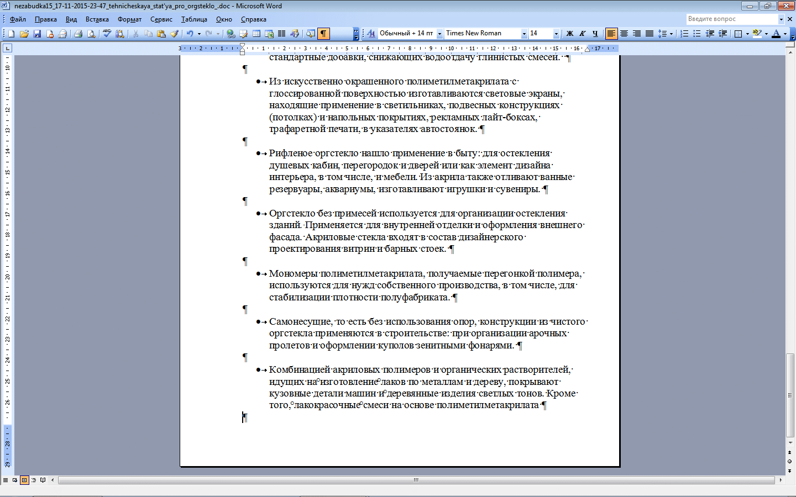
Task: Click the Insert Hyperlink globe icon
Action: pos(231,34)
